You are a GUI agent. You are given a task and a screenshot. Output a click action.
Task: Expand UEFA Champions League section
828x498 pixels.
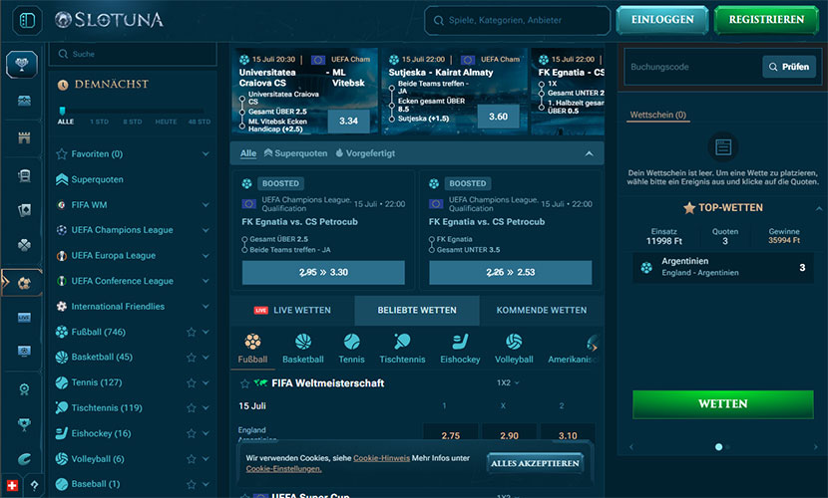click(206, 230)
